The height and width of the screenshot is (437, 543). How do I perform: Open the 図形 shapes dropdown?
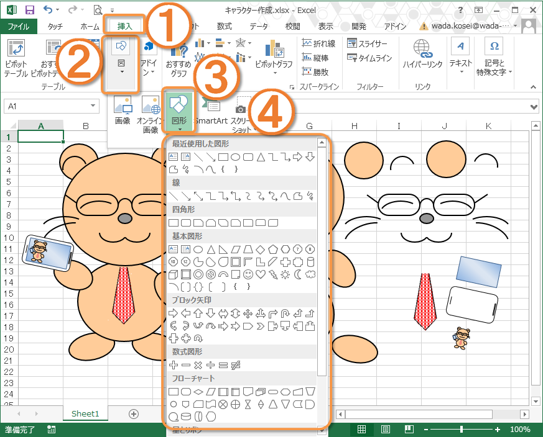pyautogui.click(x=179, y=110)
